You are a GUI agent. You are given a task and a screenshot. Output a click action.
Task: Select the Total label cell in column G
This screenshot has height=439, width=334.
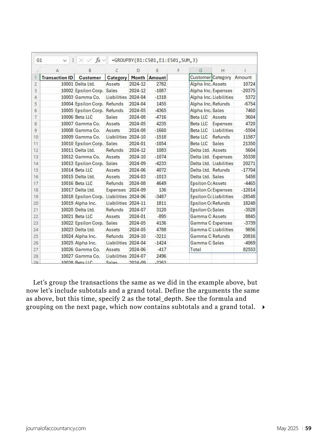coord(200,249)
